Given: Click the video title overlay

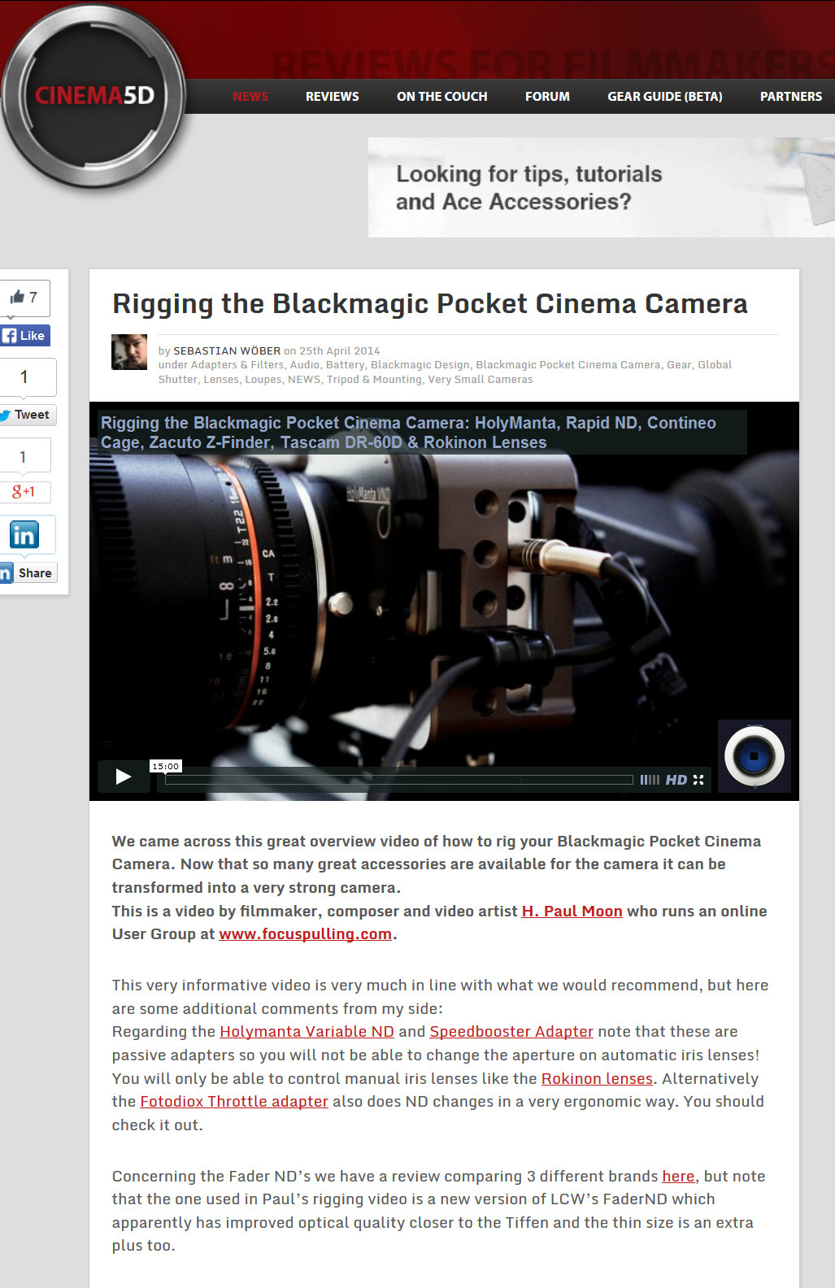Looking at the screenshot, I should click(x=408, y=433).
